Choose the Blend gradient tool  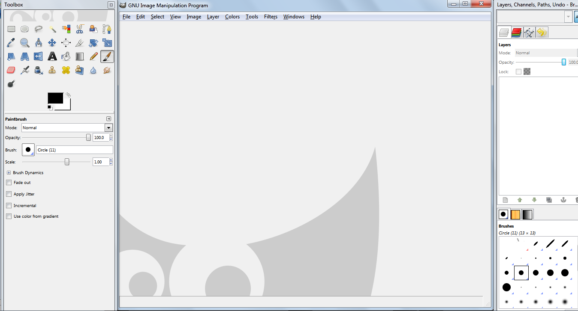point(80,56)
